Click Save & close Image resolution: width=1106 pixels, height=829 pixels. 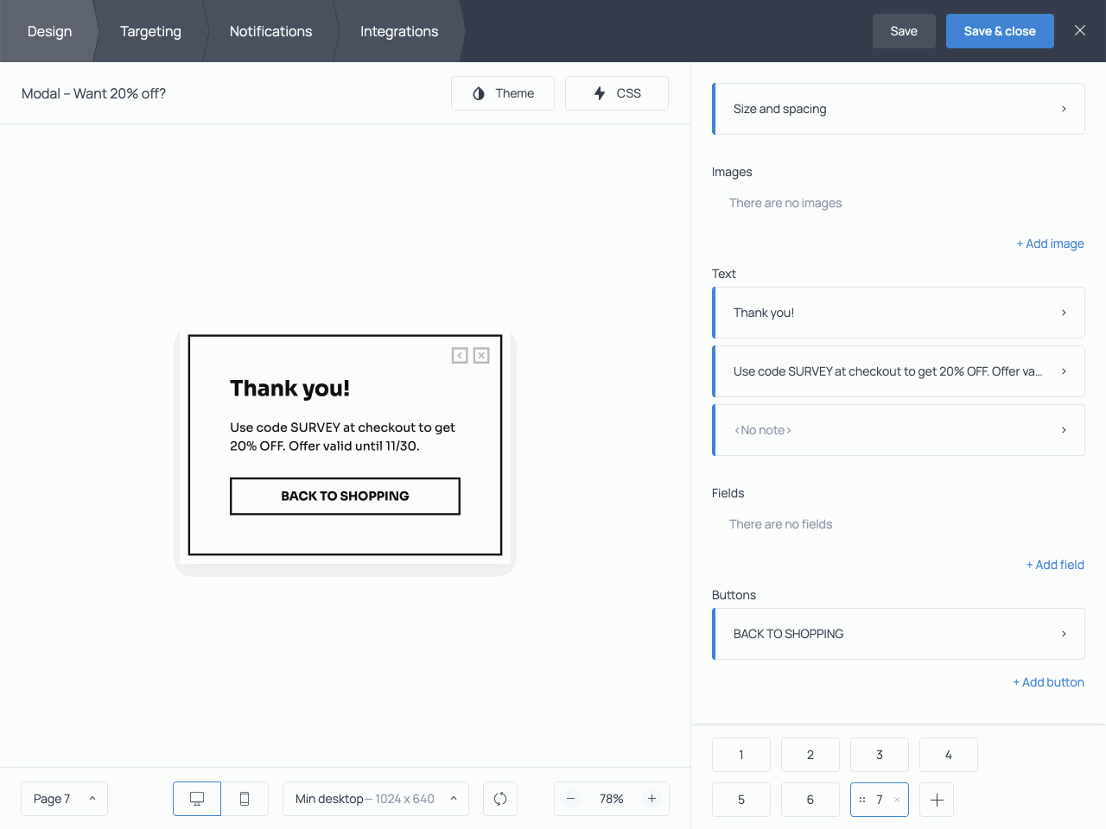[x=1000, y=30]
